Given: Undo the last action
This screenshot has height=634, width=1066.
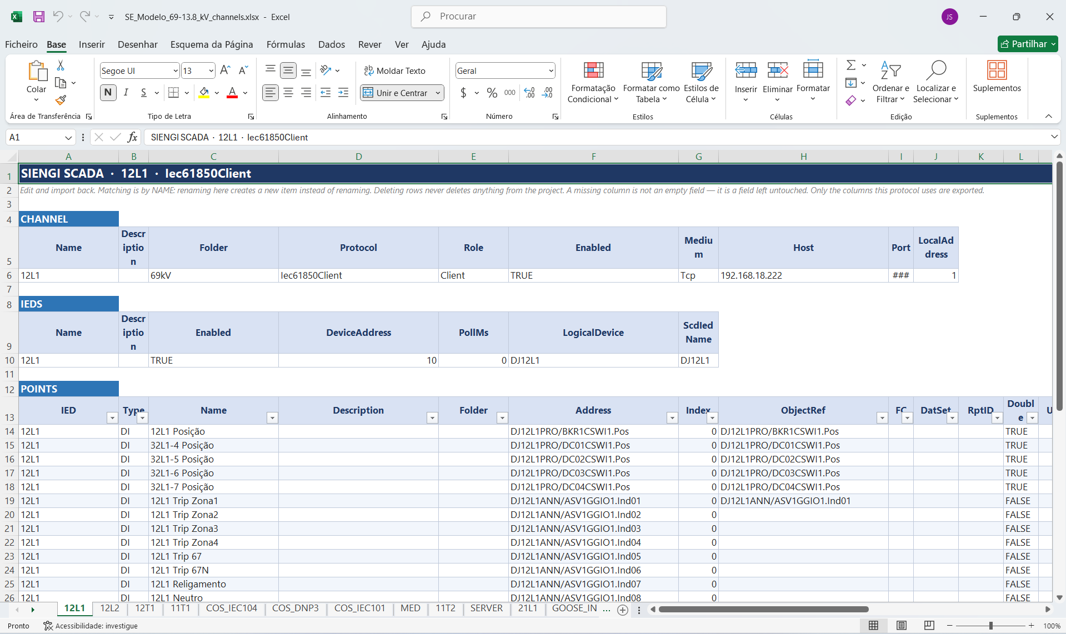Looking at the screenshot, I should (58, 17).
